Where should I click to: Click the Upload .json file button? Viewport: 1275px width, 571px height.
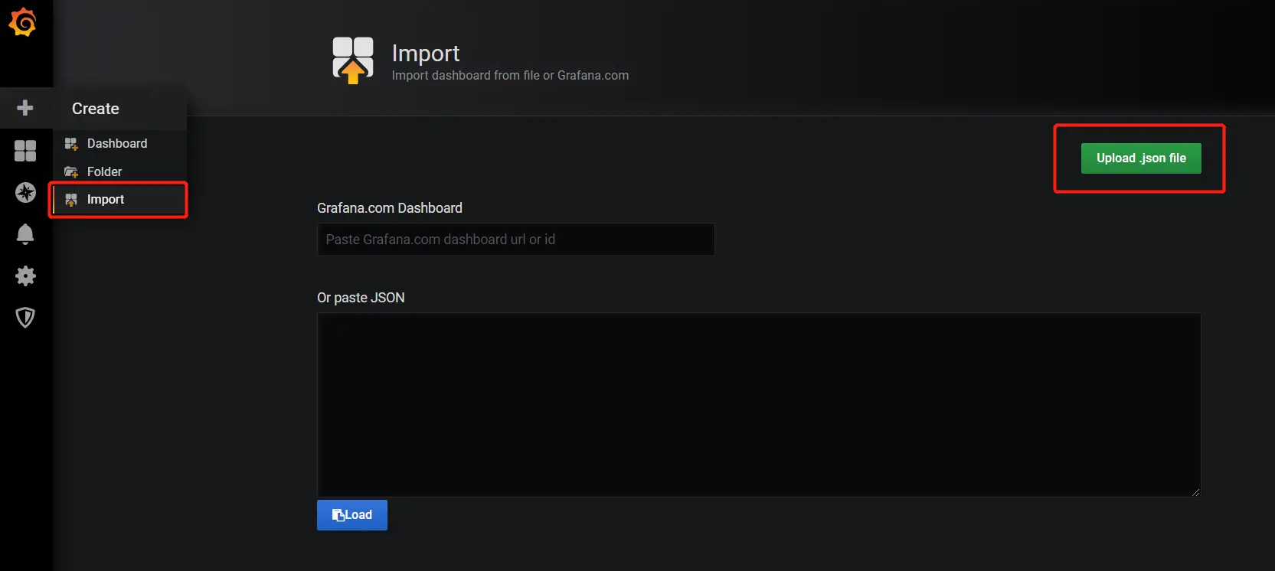(1141, 158)
